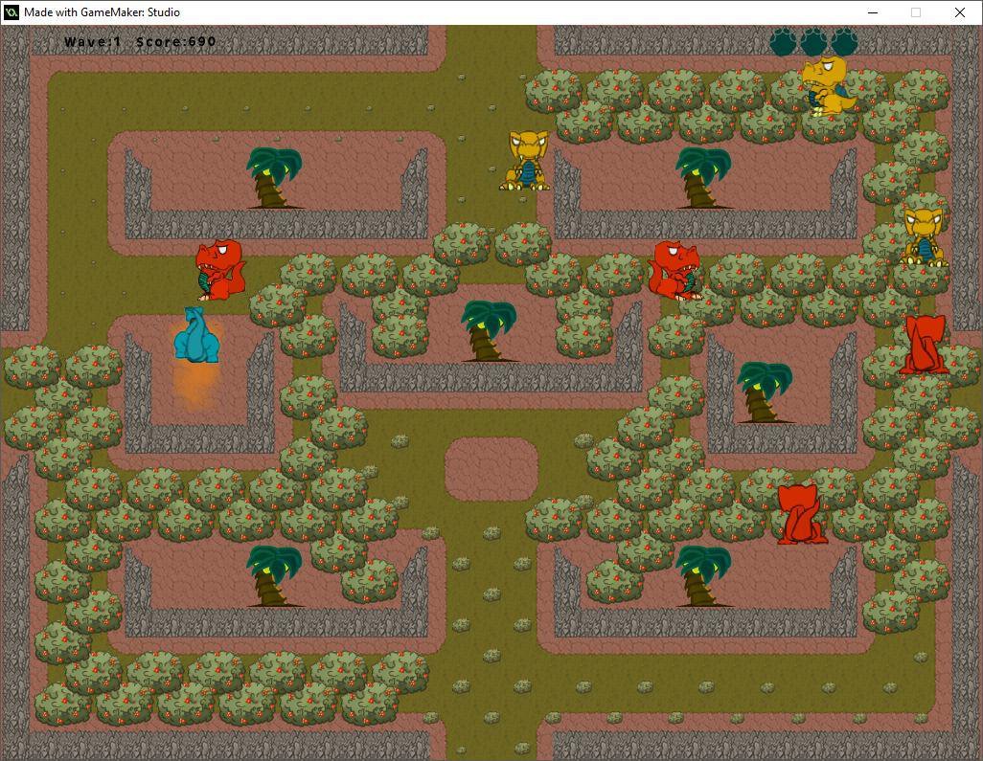Click the palm tree in the top-left enclosure
The image size is (983, 761).
tap(273, 177)
